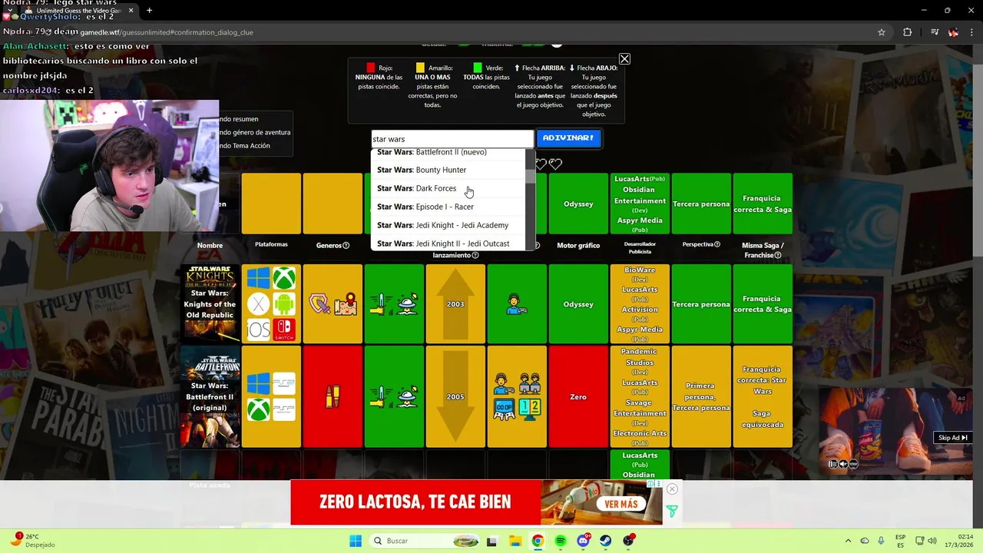Viewport: 983px width, 553px height.
Task: Bookmark this page with the star icon
Action: point(882,32)
